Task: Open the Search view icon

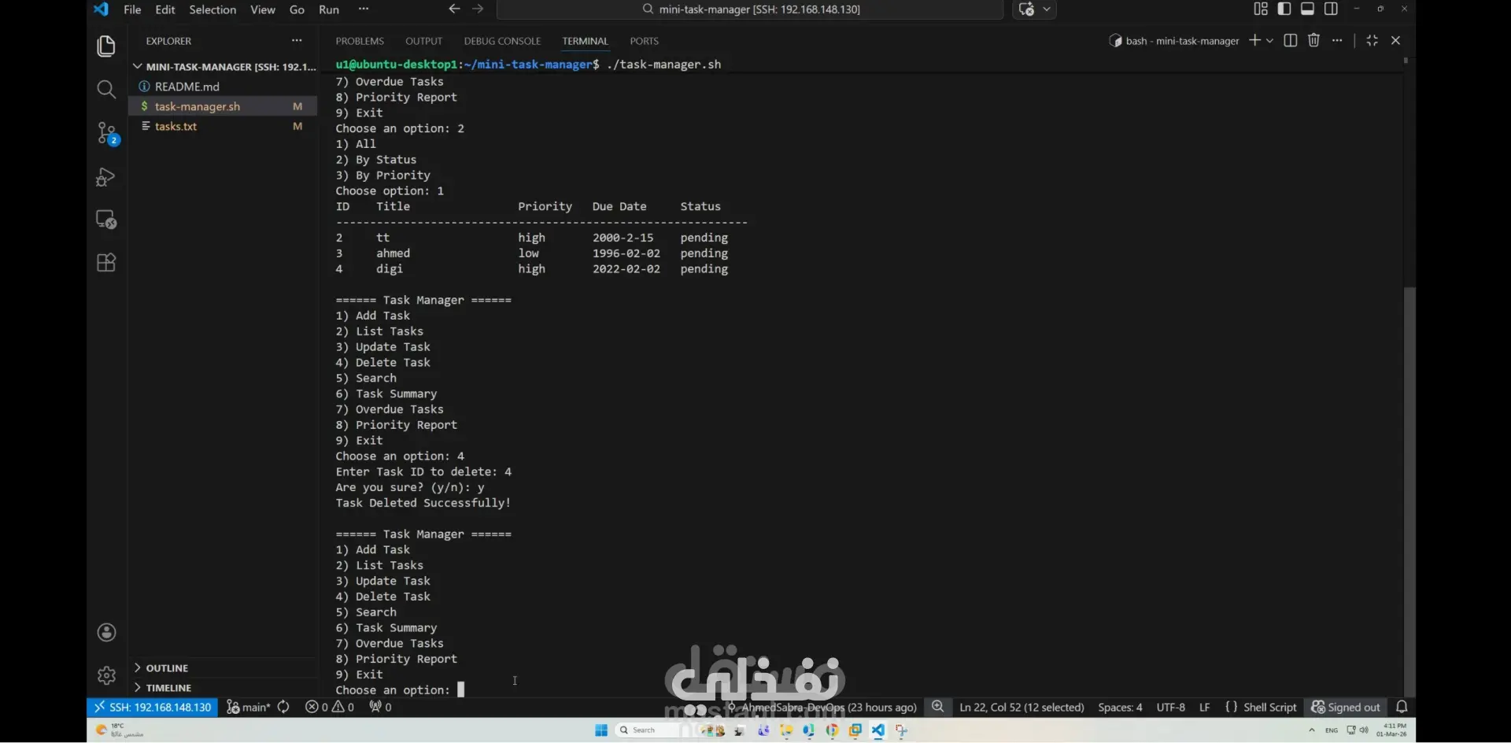Action: click(106, 89)
